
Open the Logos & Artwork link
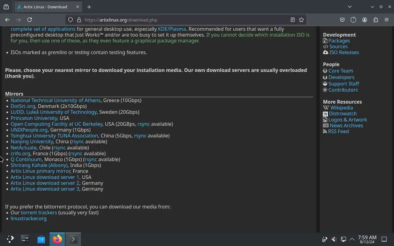348,120
